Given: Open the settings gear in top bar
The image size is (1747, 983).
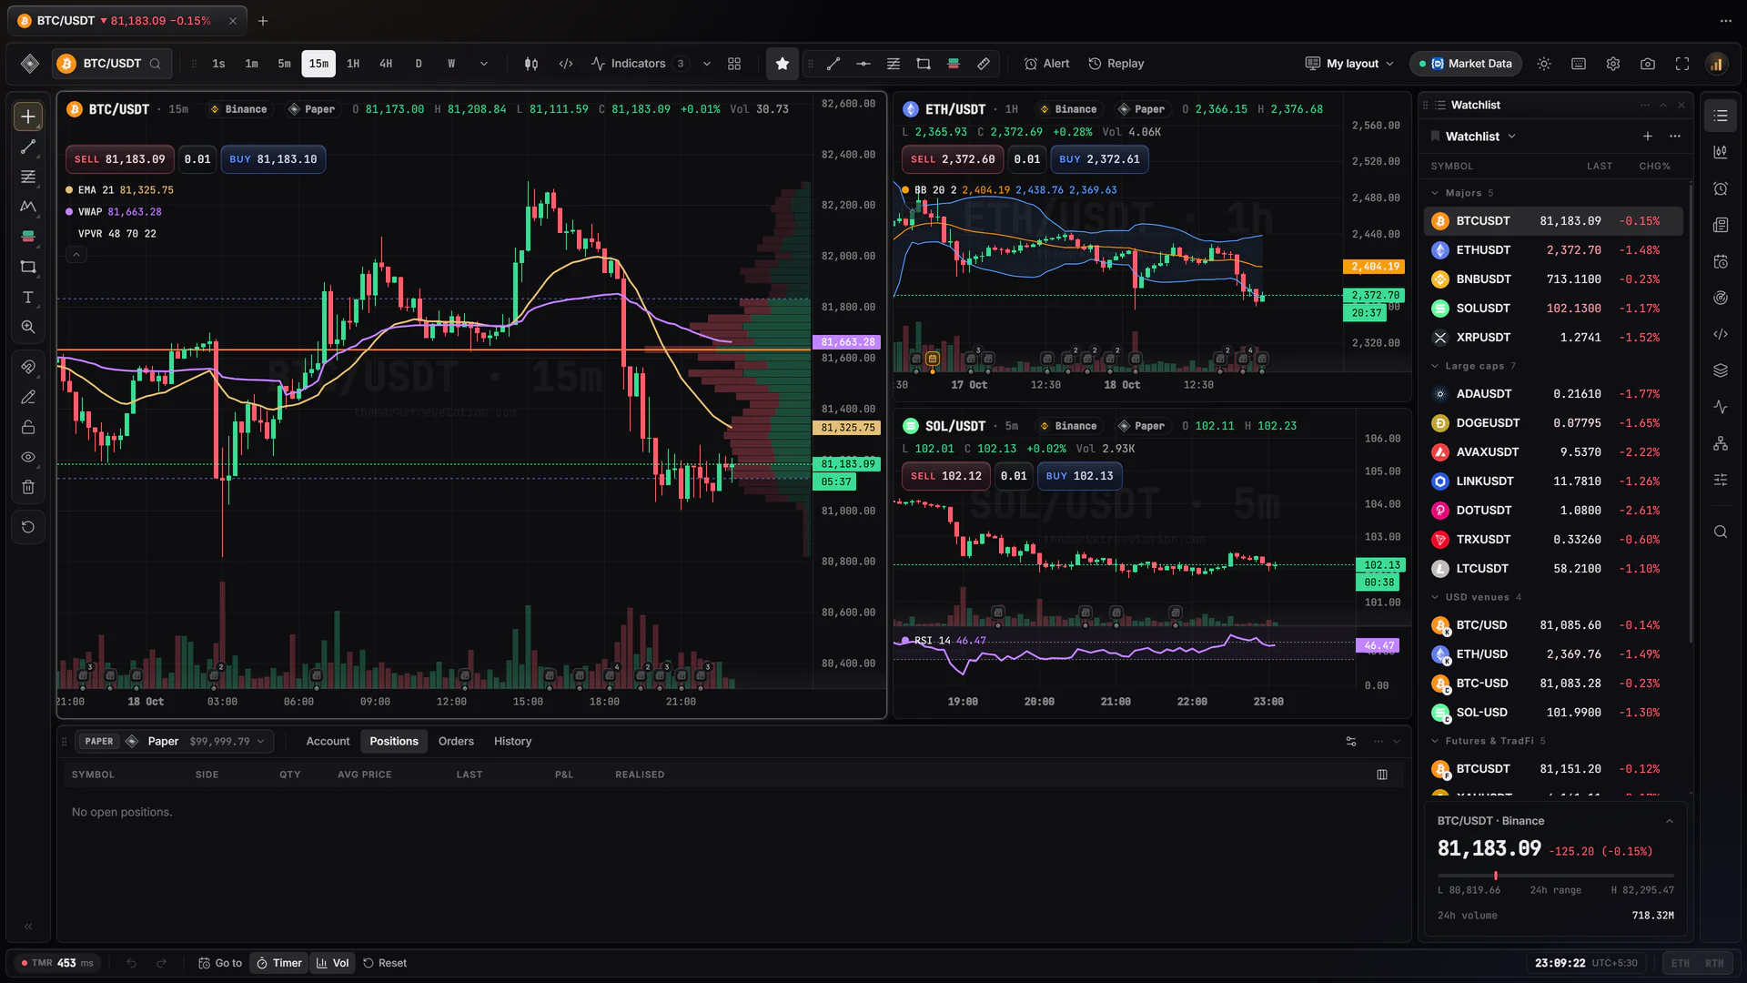Looking at the screenshot, I should click(x=1613, y=64).
